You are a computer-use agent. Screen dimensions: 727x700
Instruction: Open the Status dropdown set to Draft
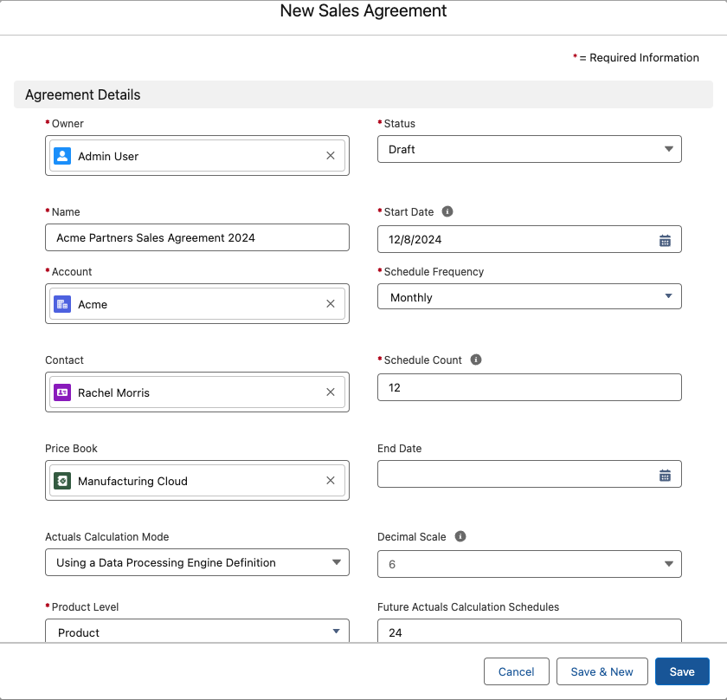pyautogui.click(x=530, y=149)
